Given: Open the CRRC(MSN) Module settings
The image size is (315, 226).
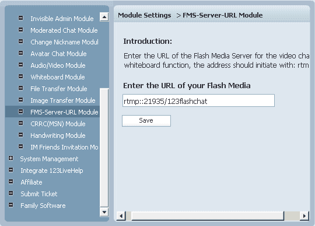Looking at the screenshot, I should tap(58, 124).
